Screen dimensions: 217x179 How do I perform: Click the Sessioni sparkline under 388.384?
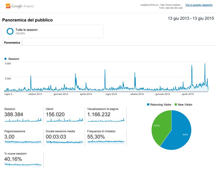coord(23,120)
